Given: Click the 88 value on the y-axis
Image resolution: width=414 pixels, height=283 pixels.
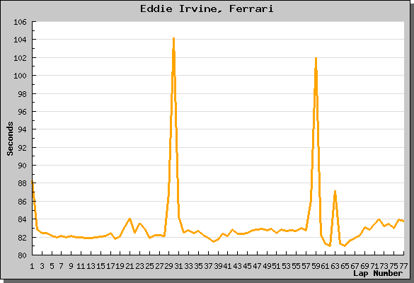Looking at the screenshot, I should tap(23, 183).
